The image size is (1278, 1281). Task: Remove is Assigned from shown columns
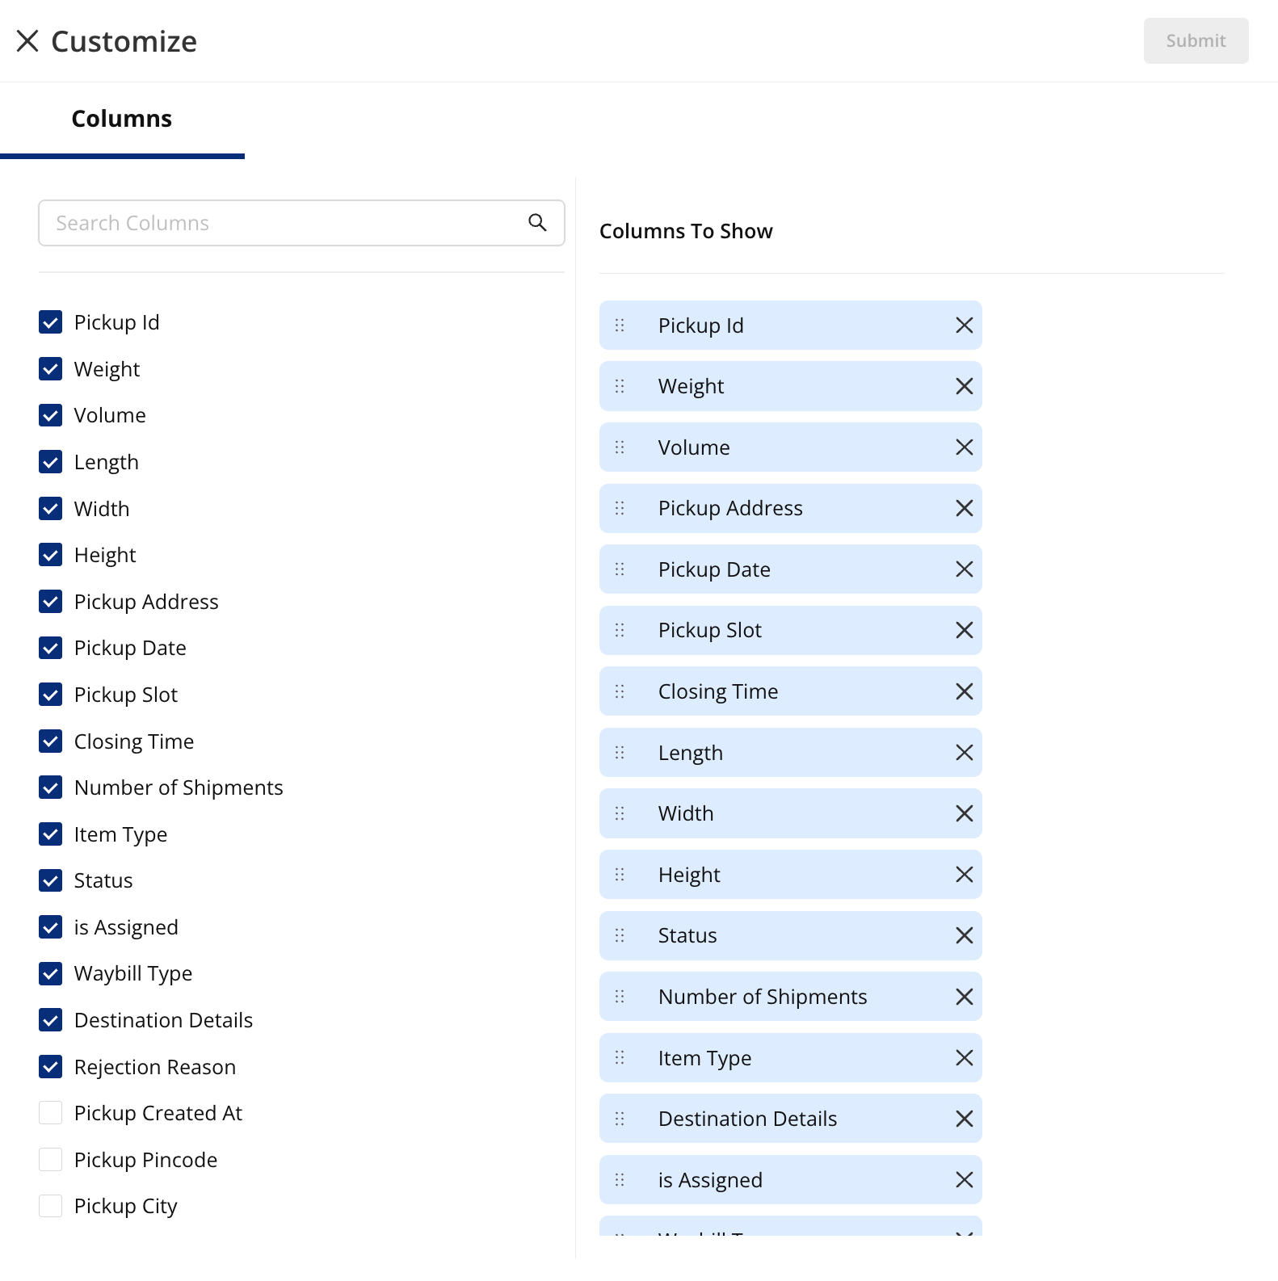point(964,1180)
